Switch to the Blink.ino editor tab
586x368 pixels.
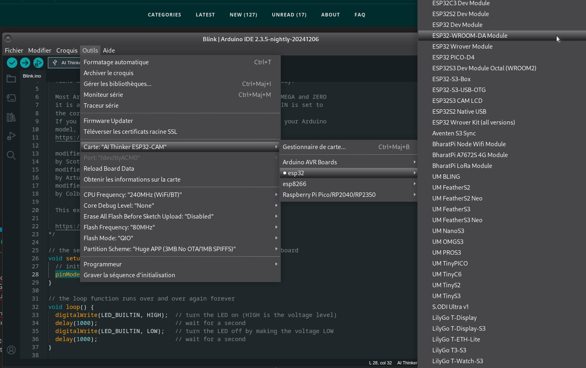point(32,76)
